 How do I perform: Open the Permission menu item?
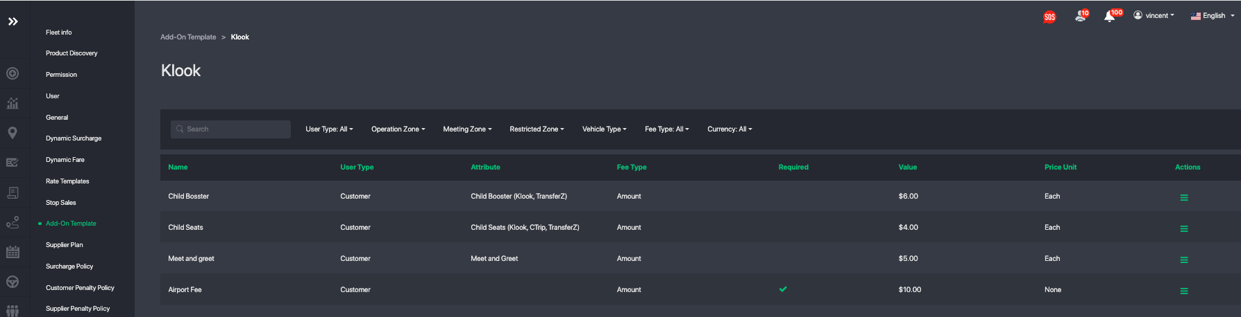click(61, 74)
